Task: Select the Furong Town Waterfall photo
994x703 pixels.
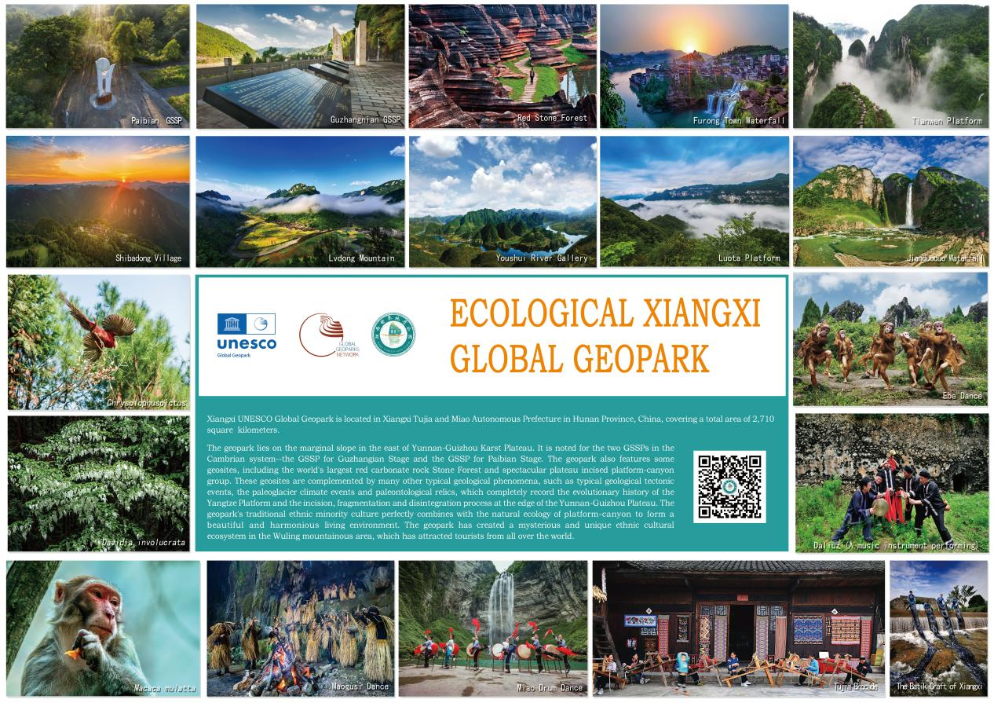Action: (694, 66)
